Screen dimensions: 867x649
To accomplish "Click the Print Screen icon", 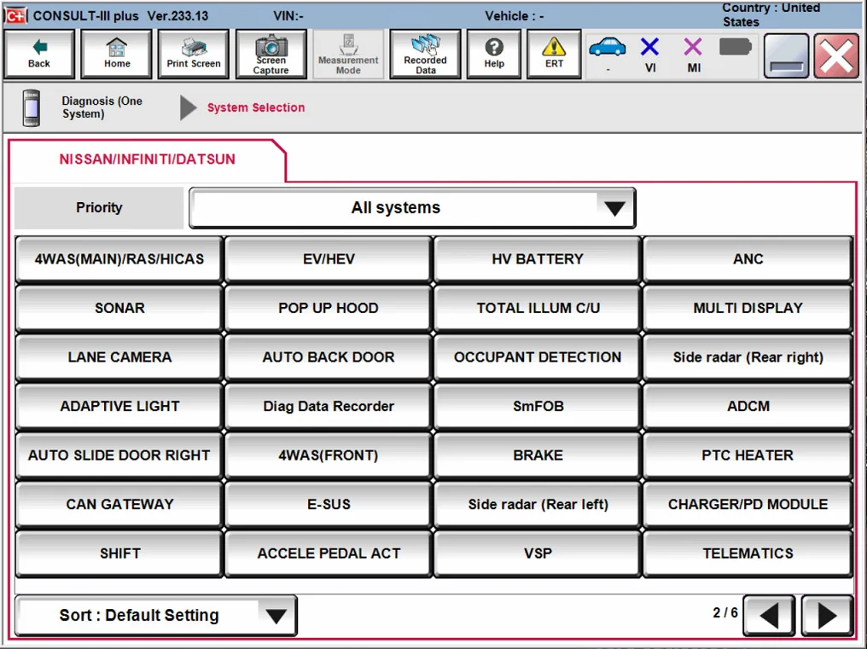I will (193, 53).
